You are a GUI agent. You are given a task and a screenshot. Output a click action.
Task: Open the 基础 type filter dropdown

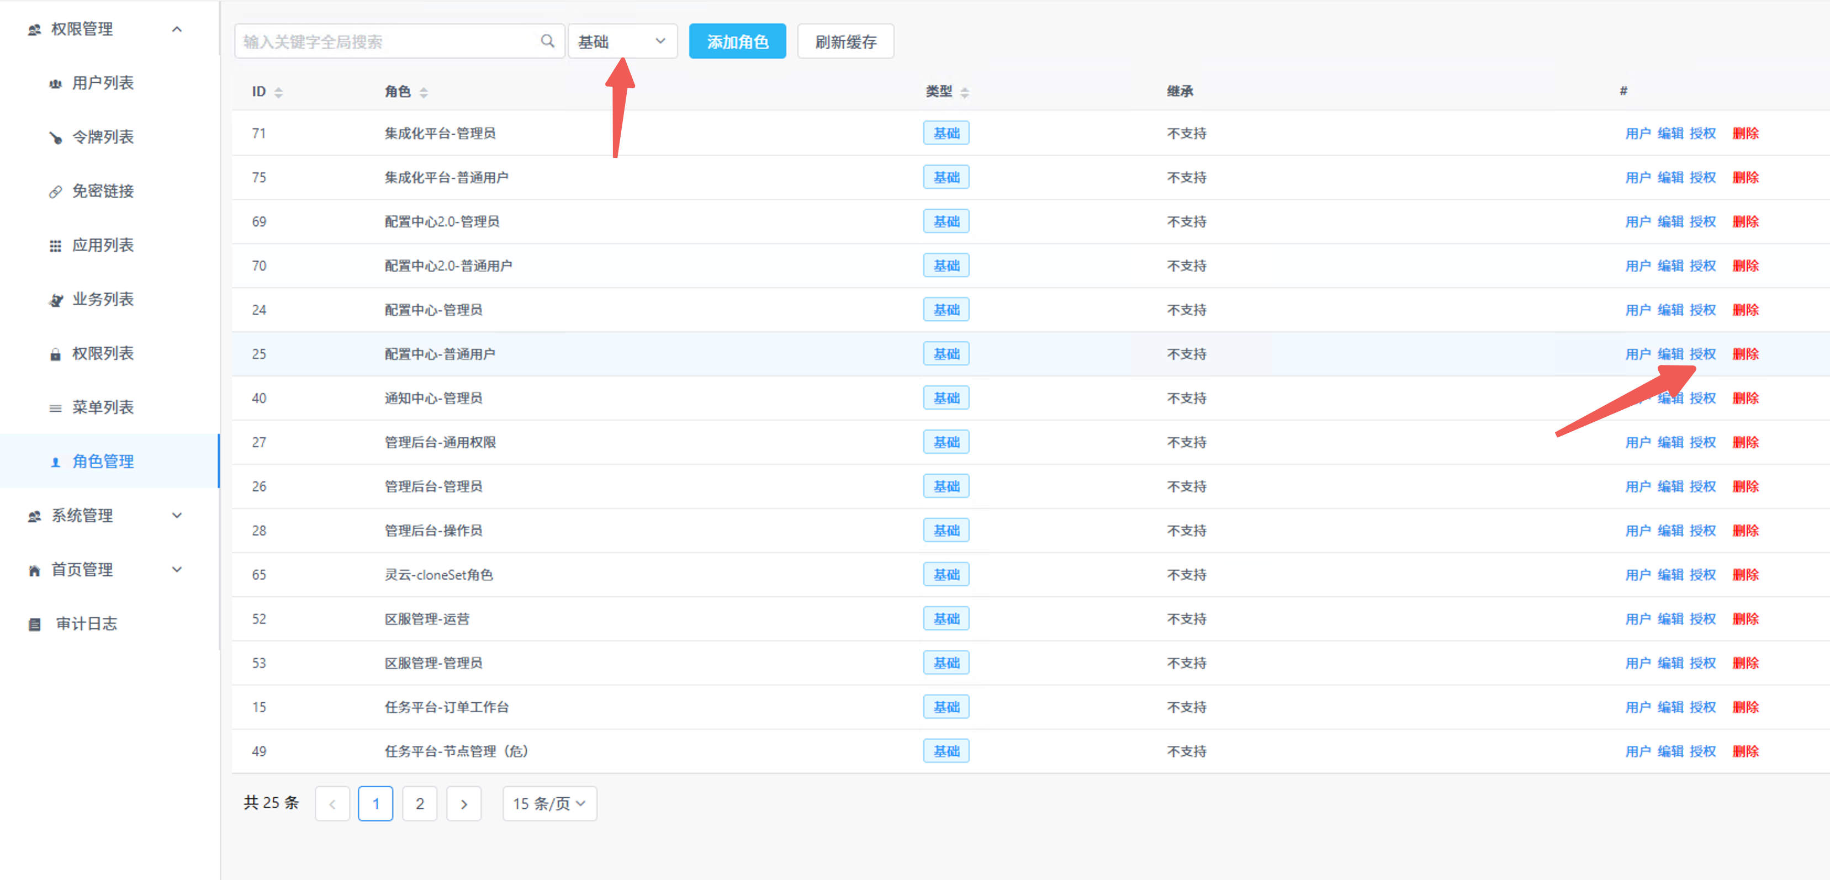(x=623, y=41)
